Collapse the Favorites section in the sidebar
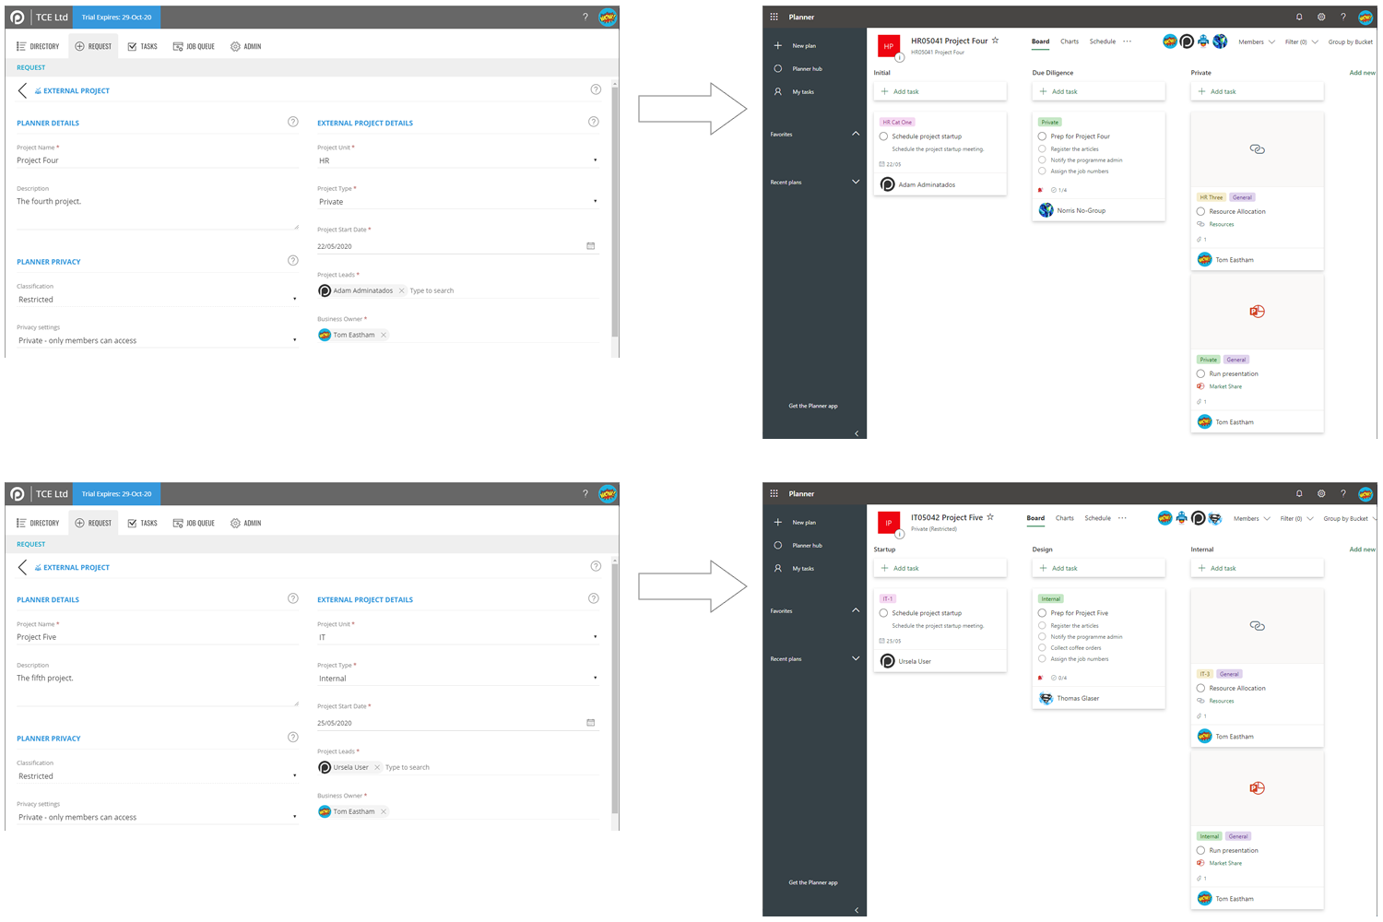 (856, 134)
